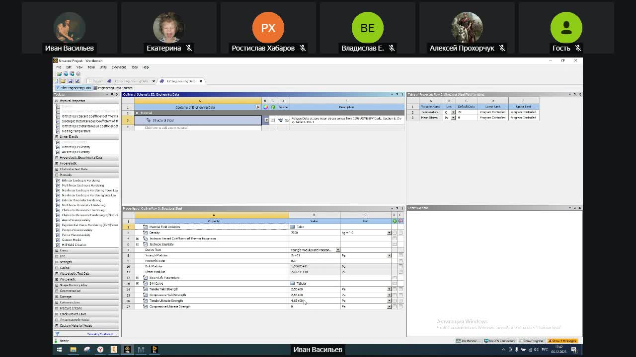This screenshot has width=636, height=357.
Task: Toggle Density suppress checkbox
Action: pyautogui.click(x=395, y=233)
